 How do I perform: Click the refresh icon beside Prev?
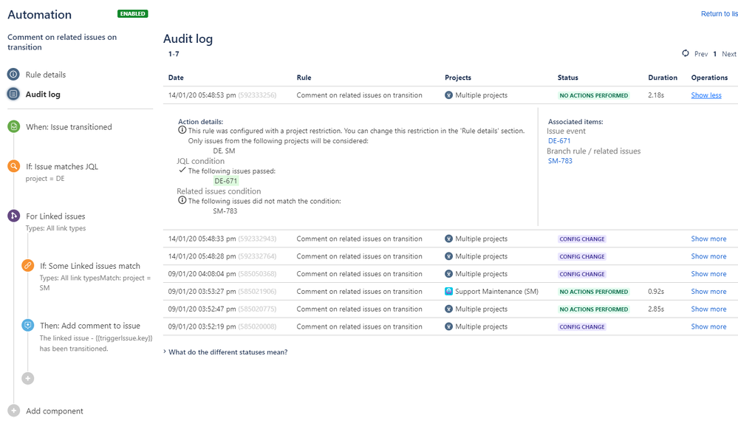click(685, 54)
